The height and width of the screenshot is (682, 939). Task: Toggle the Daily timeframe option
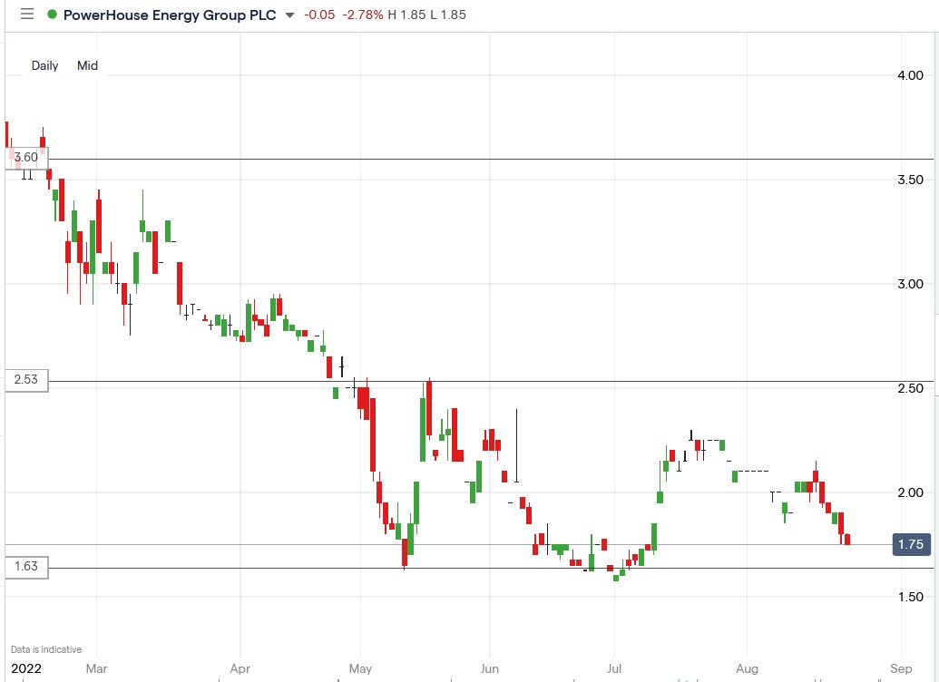click(44, 65)
